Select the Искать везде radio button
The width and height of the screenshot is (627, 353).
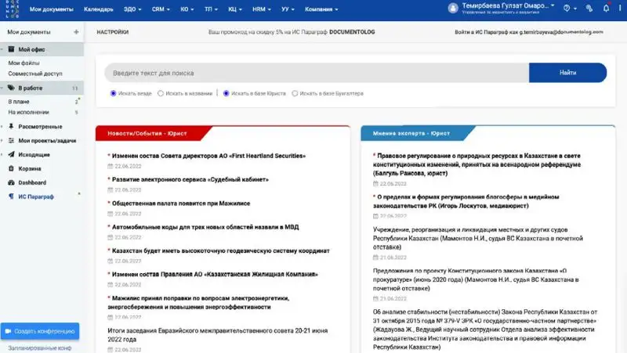pyautogui.click(x=114, y=93)
